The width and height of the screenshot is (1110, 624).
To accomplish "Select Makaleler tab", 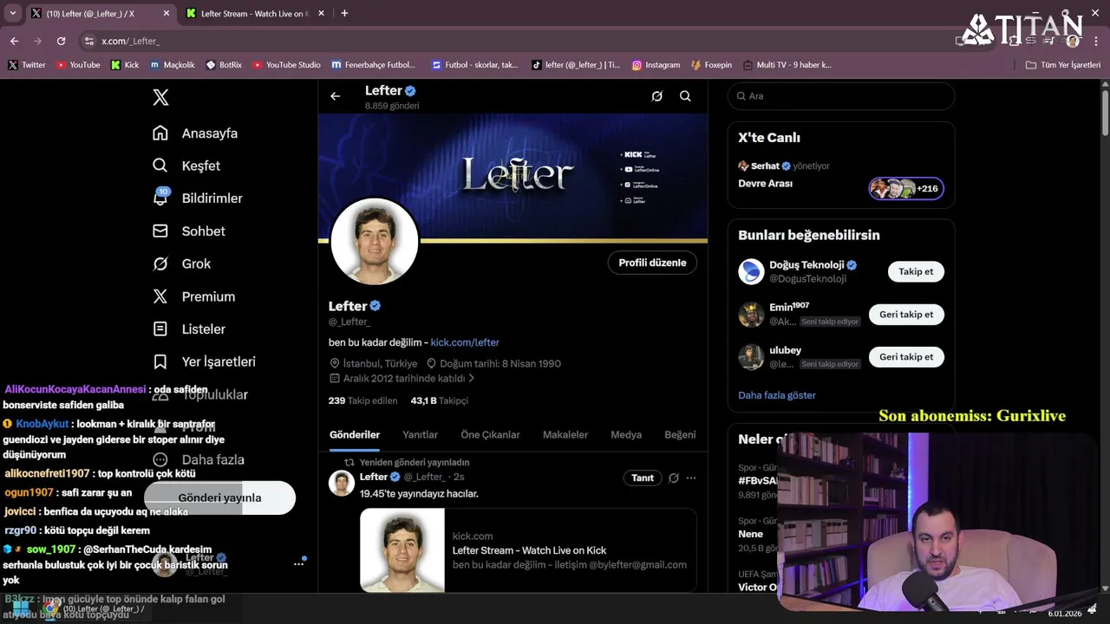I will pyautogui.click(x=565, y=435).
